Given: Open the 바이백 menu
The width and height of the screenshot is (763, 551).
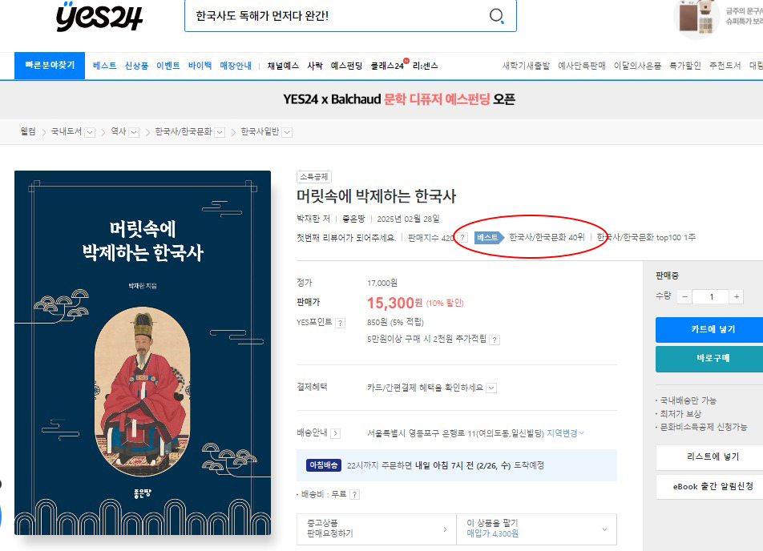Looking at the screenshot, I should coord(200,66).
